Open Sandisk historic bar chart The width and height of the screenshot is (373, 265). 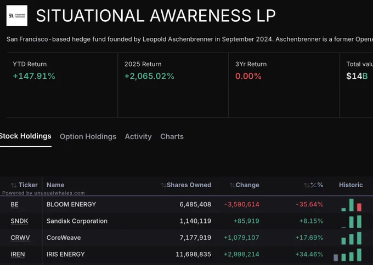pyautogui.click(x=352, y=222)
